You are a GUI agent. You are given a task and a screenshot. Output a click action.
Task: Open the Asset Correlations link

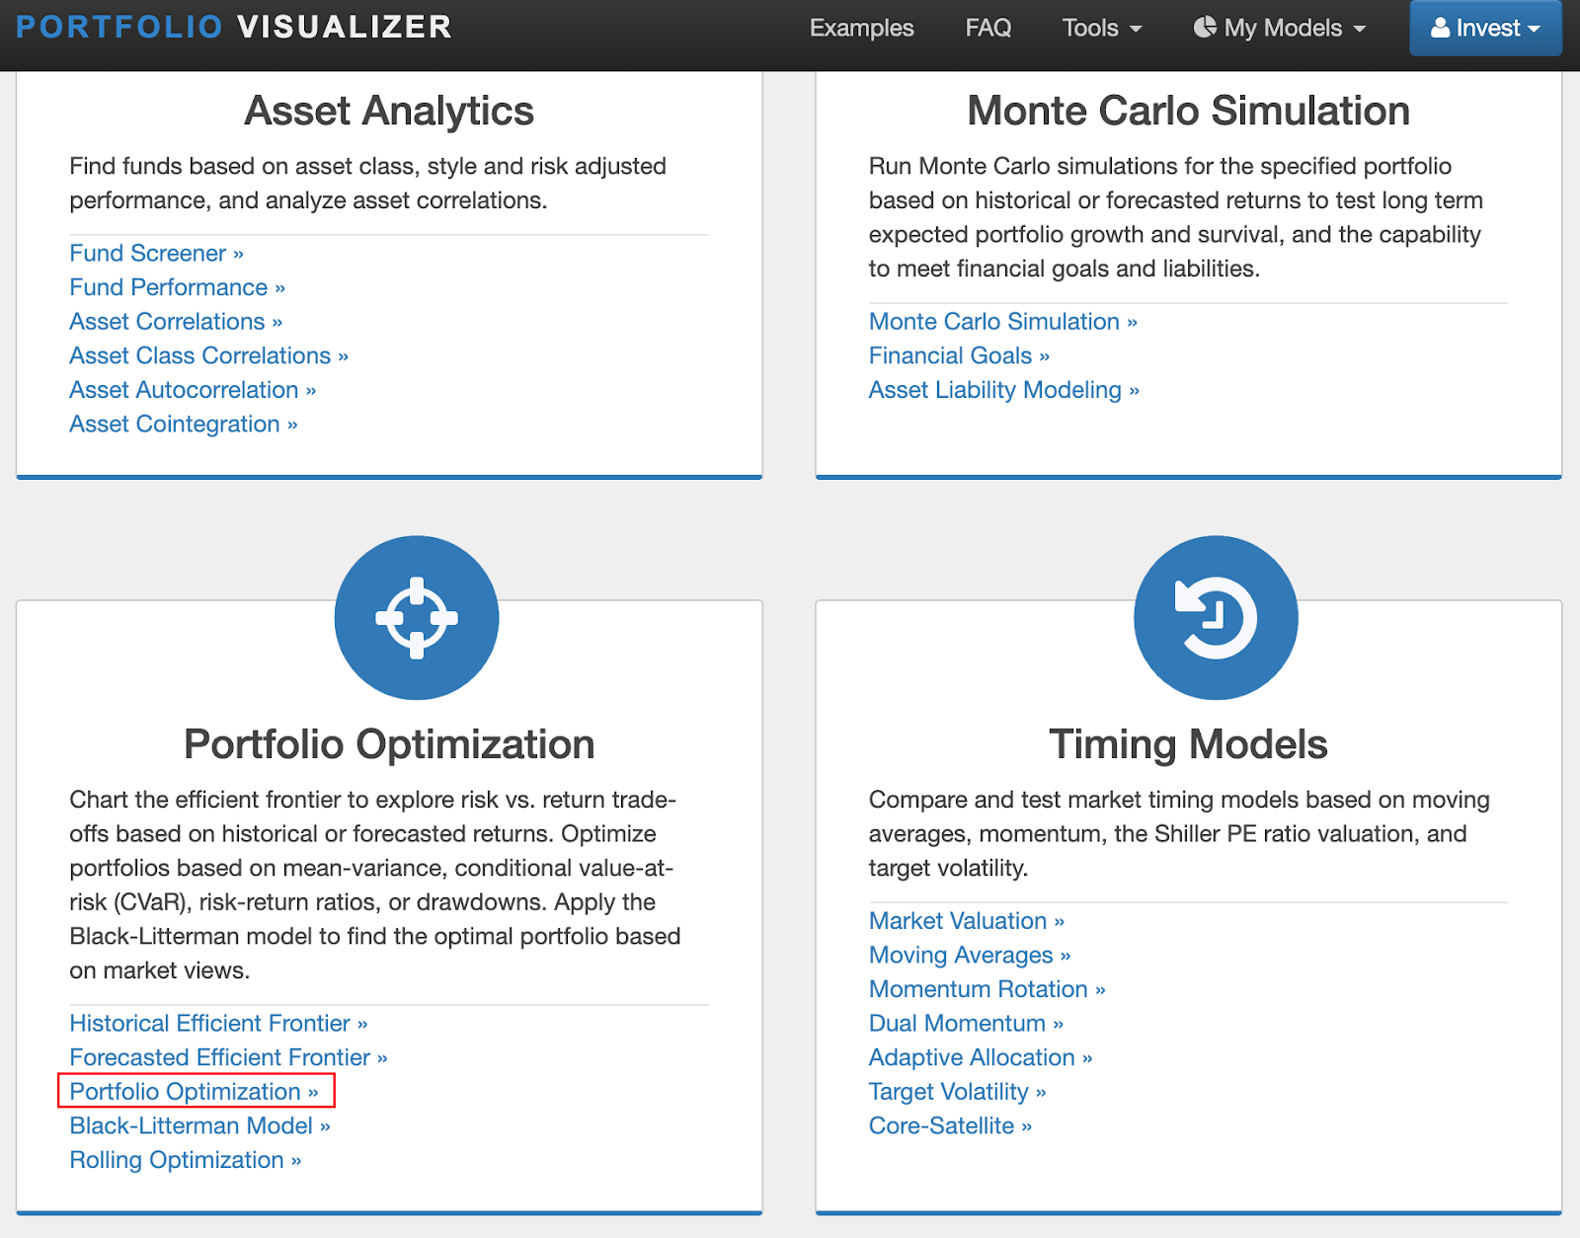pos(176,322)
